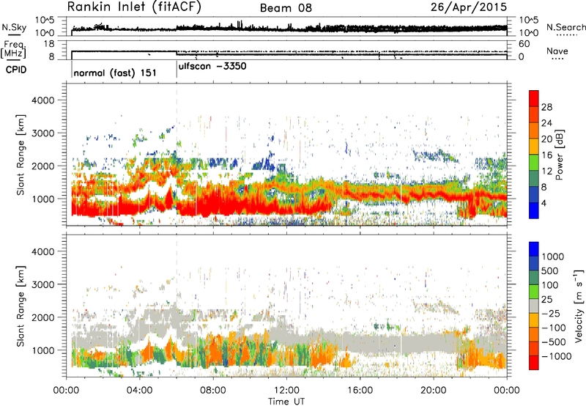The image size is (586, 406).
Task: Click the 'Time UT' axis label
Action: (x=286, y=402)
